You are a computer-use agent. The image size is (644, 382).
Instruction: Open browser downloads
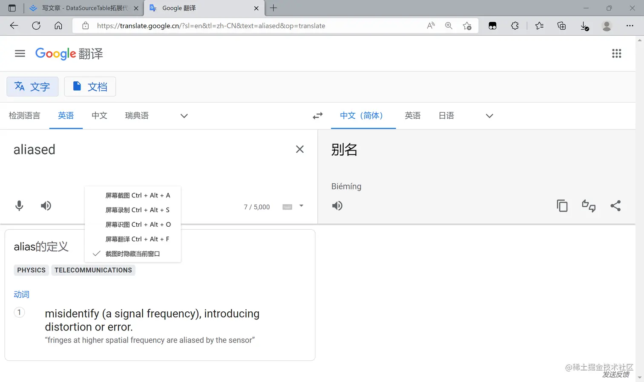[x=585, y=26]
